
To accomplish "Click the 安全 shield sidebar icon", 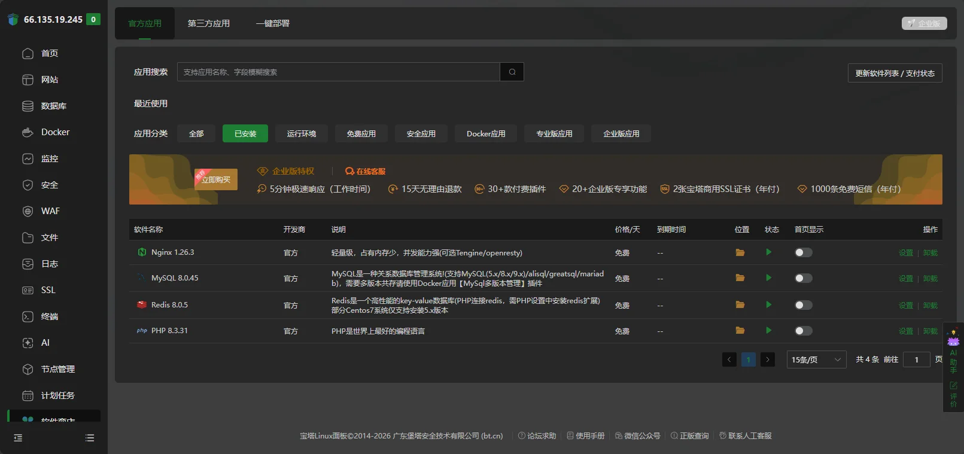I will click(x=28, y=185).
